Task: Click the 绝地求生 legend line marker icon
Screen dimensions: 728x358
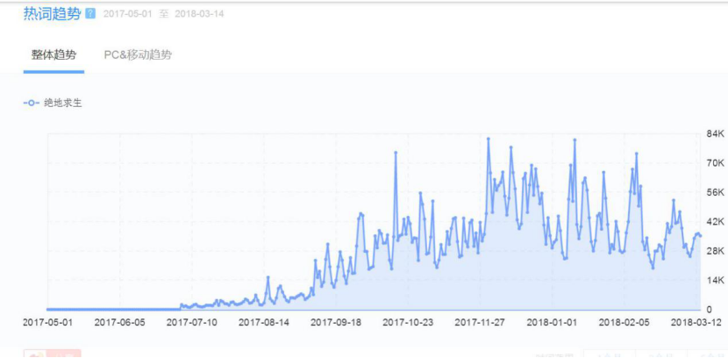Action: tap(32, 103)
